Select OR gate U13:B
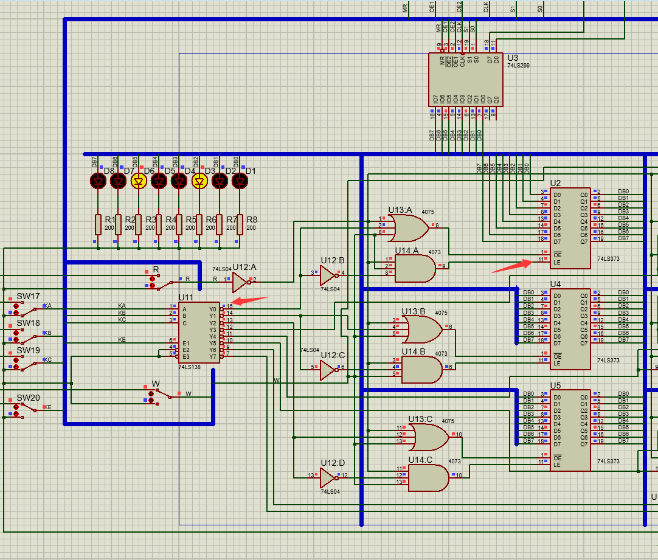658x560 pixels. 422,330
